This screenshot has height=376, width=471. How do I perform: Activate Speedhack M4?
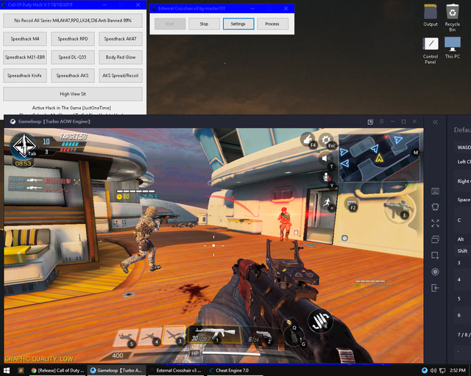25,39
